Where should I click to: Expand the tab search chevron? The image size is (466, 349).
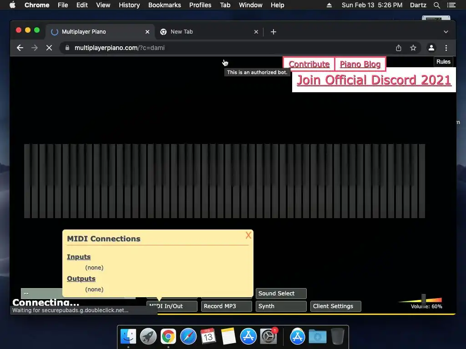(x=446, y=32)
